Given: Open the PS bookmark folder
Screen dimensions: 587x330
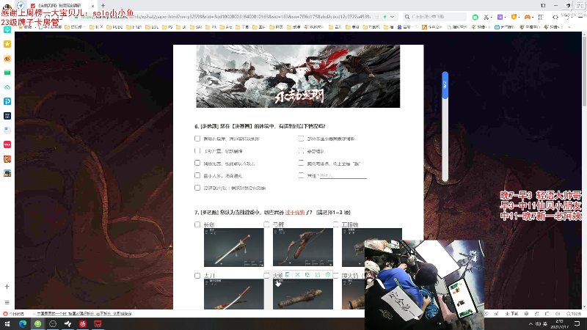Looking at the screenshot, I should (167, 27).
